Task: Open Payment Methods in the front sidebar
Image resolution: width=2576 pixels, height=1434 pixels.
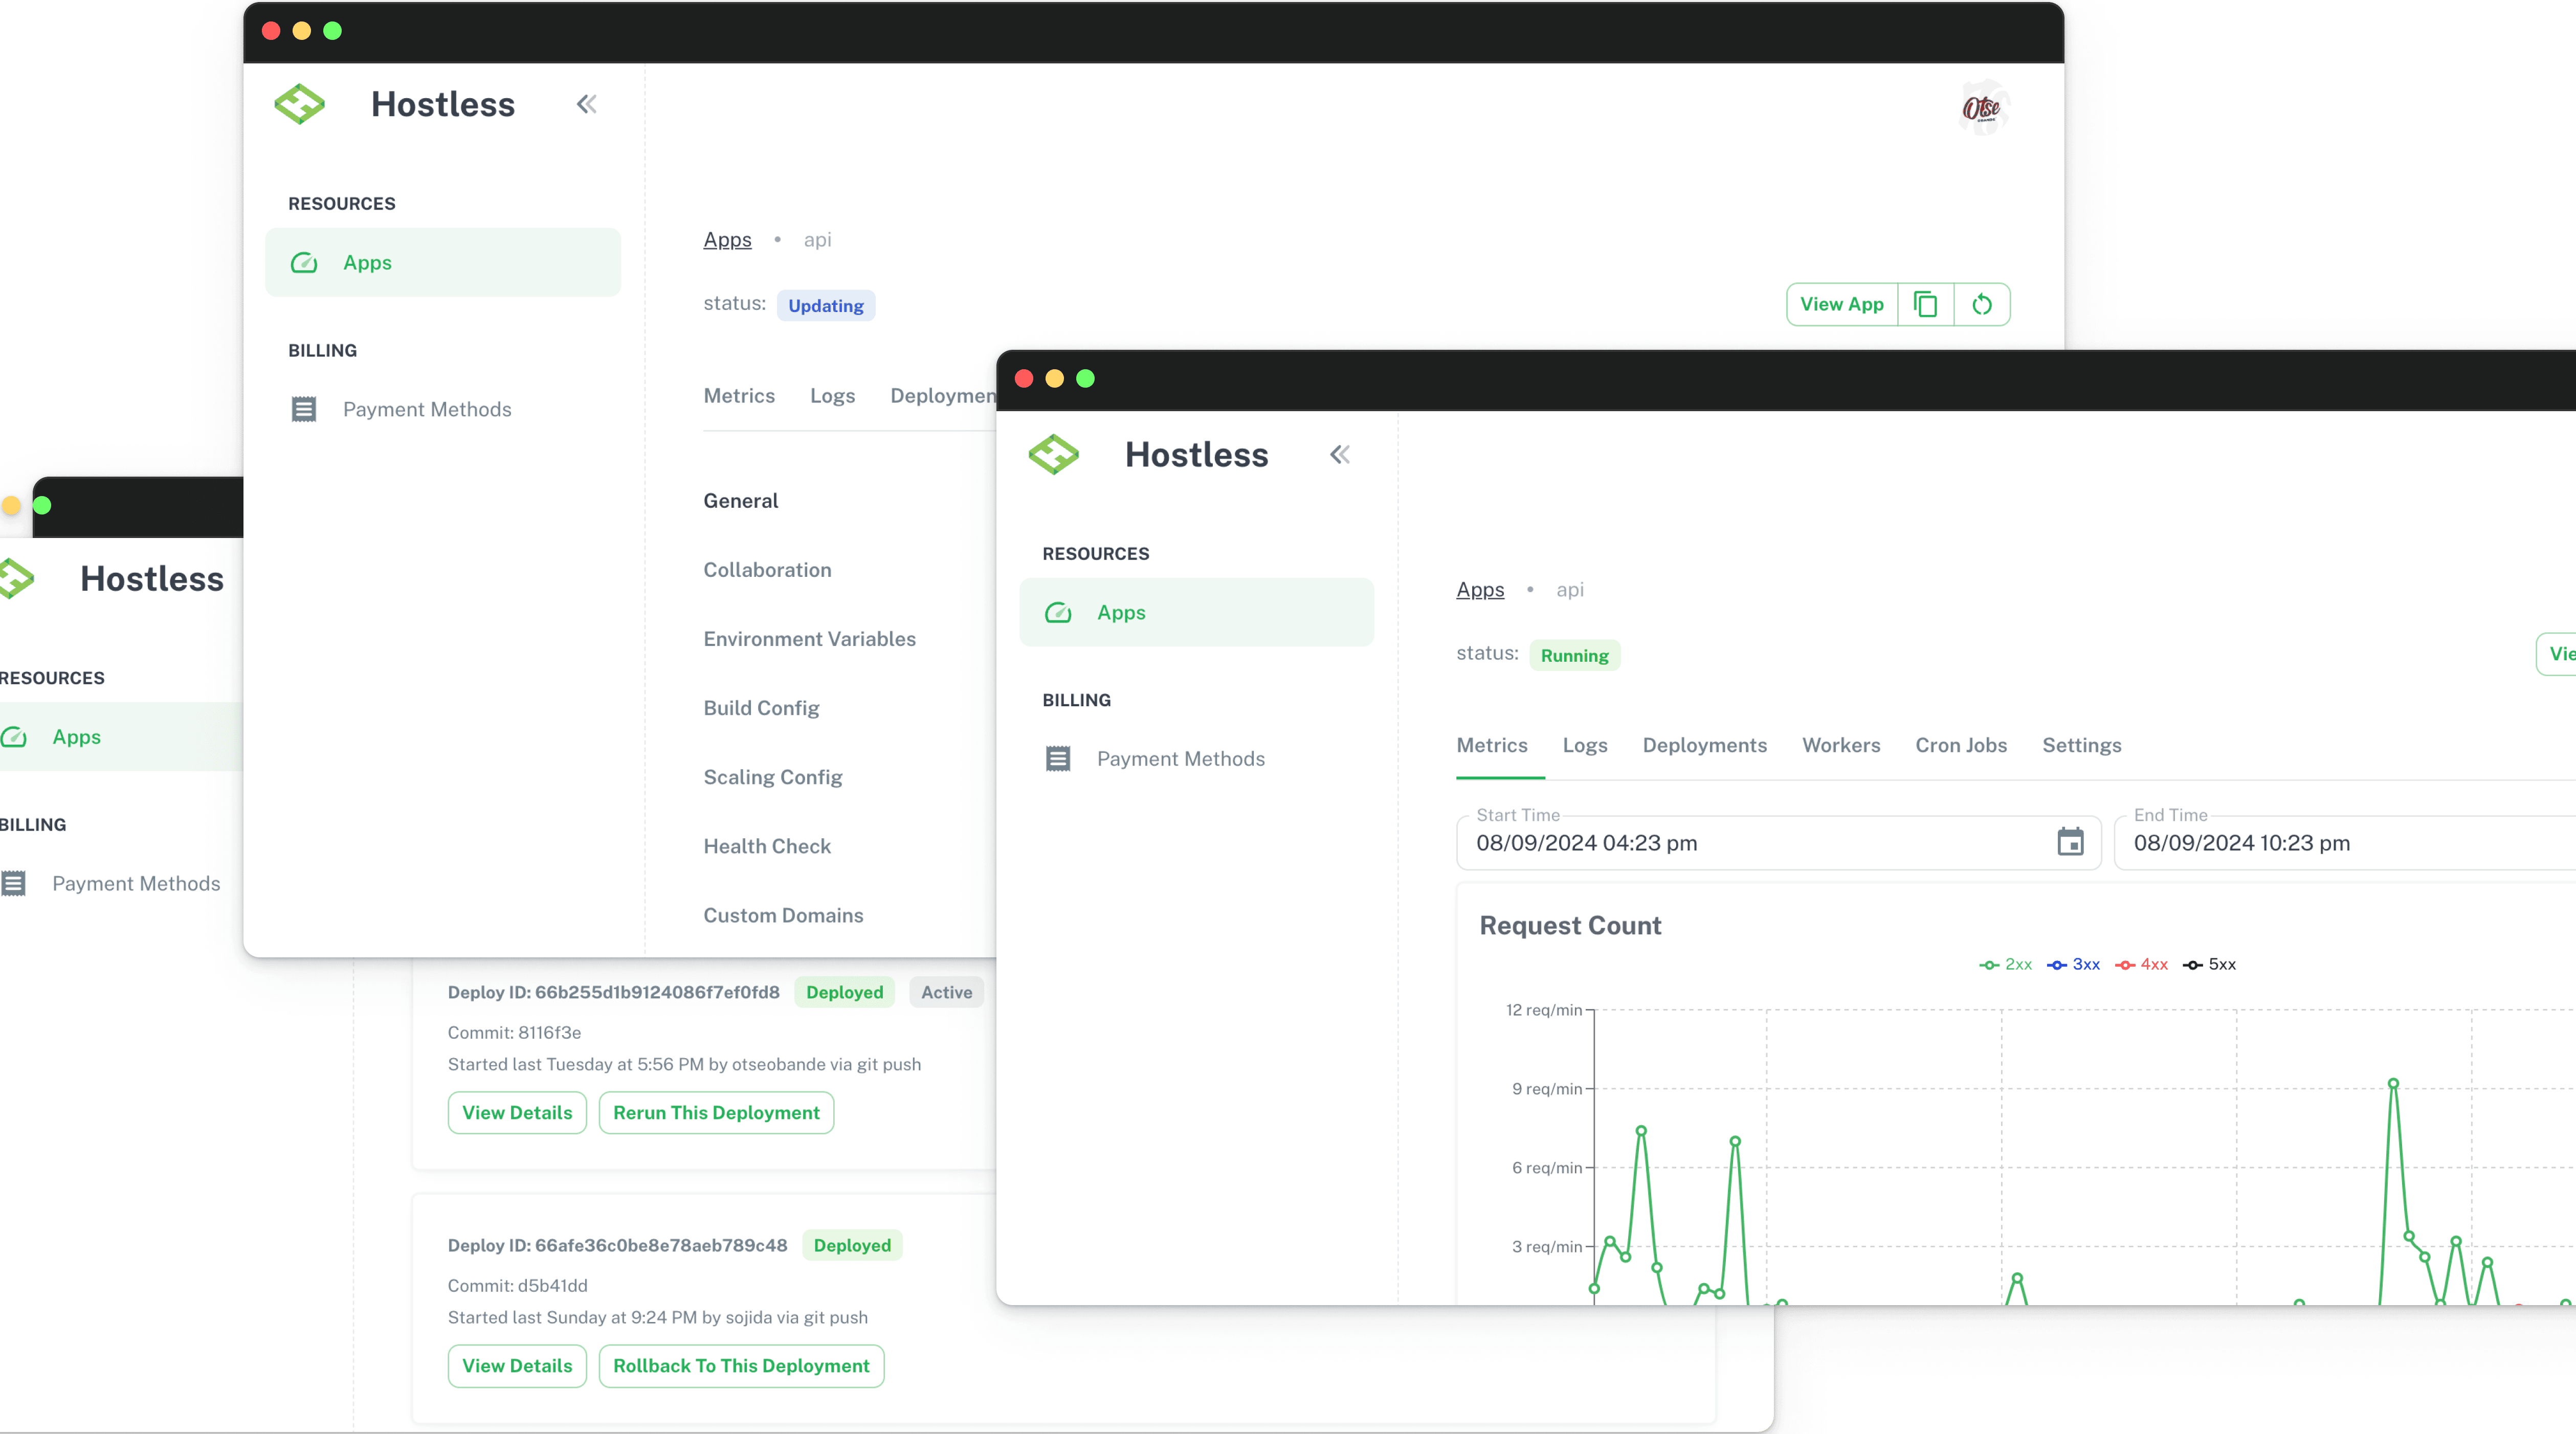Action: [x=1181, y=758]
